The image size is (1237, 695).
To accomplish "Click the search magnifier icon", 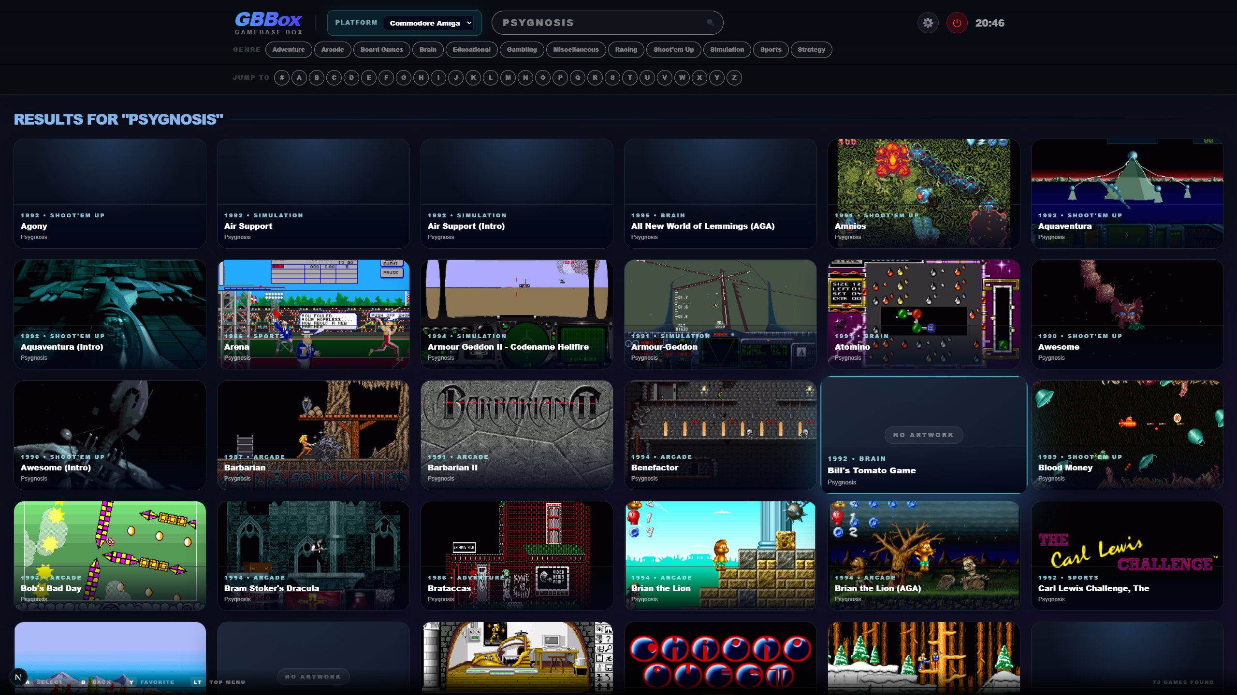I will pos(710,23).
